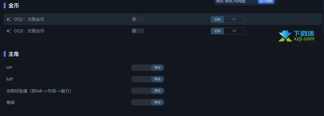Click the 当前经验值 value input field
This screenshot has height=116, width=324.
point(141,91)
